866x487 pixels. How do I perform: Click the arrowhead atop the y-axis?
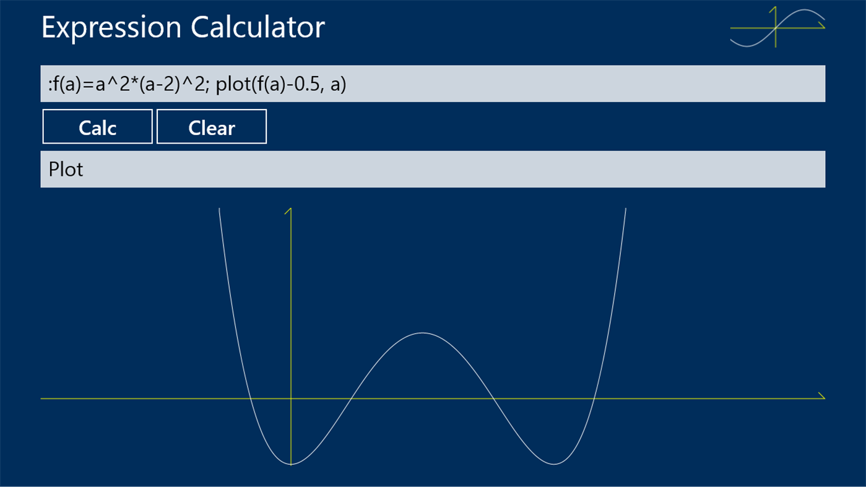[x=288, y=210]
